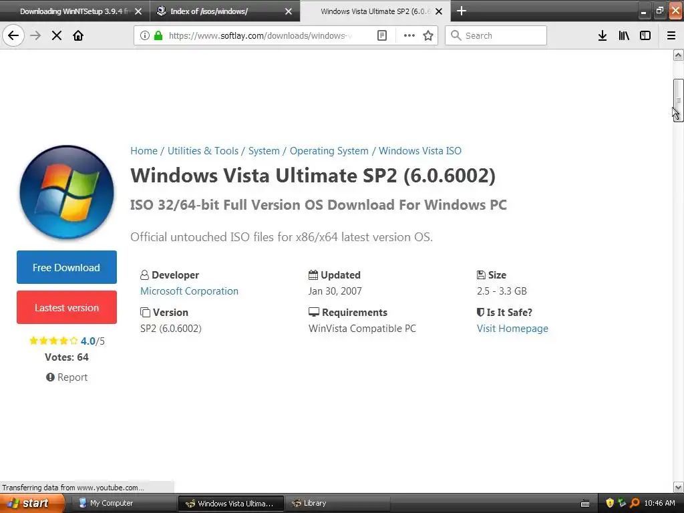The image size is (684, 513).
Task: Click the Size floppy disk icon
Action: [481, 275]
